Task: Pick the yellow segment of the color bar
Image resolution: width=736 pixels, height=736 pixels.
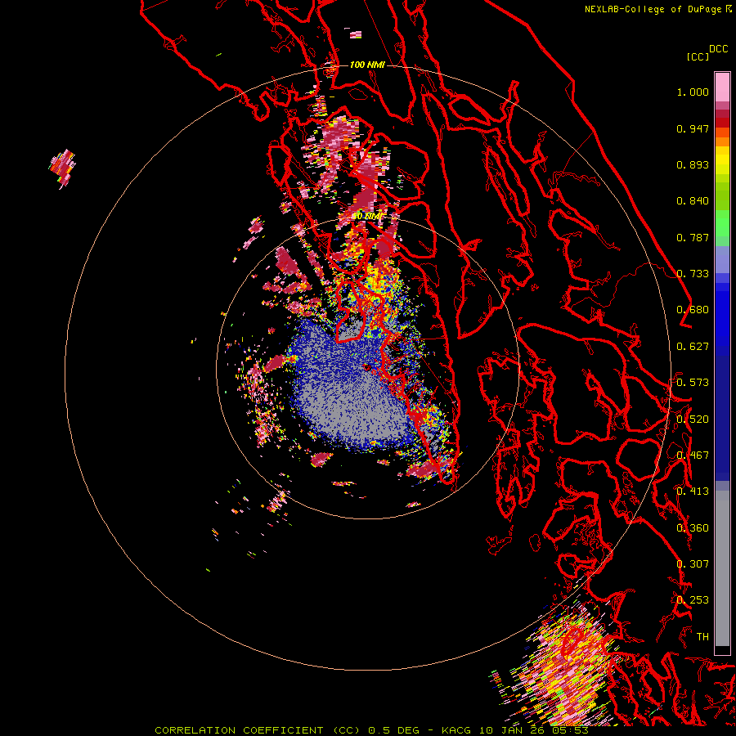Action: [x=722, y=161]
